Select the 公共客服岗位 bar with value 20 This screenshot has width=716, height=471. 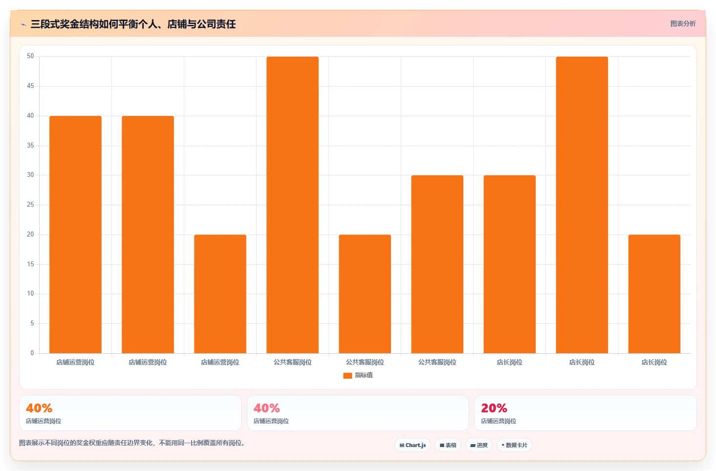click(x=365, y=294)
